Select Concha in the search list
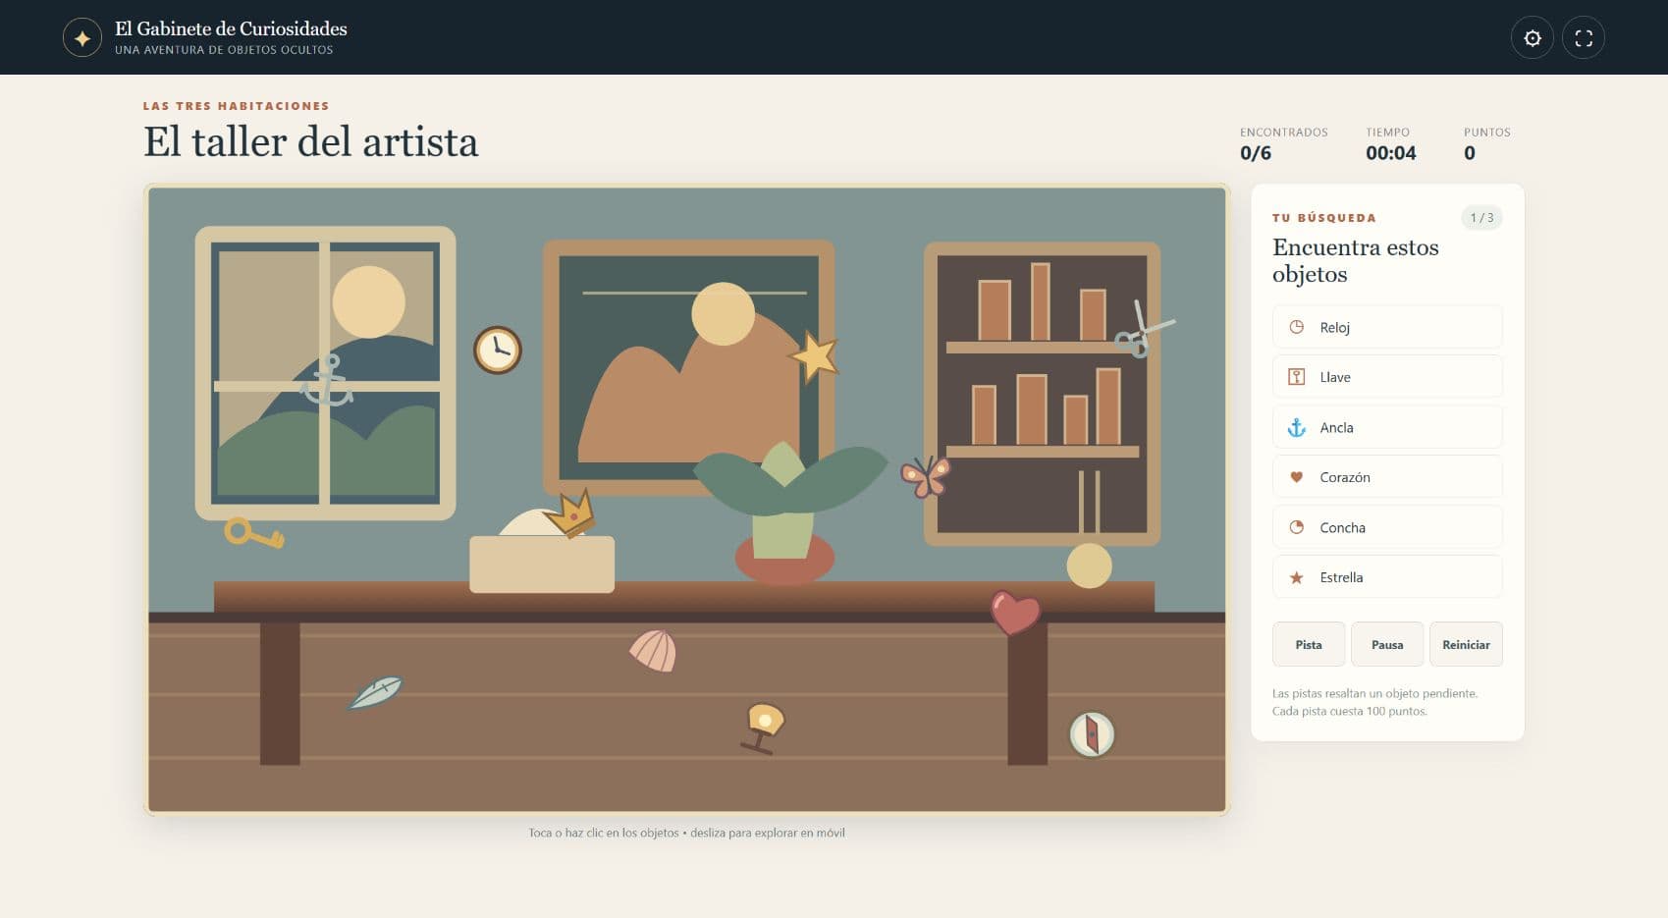The image size is (1668, 918). [x=1386, y=527]
